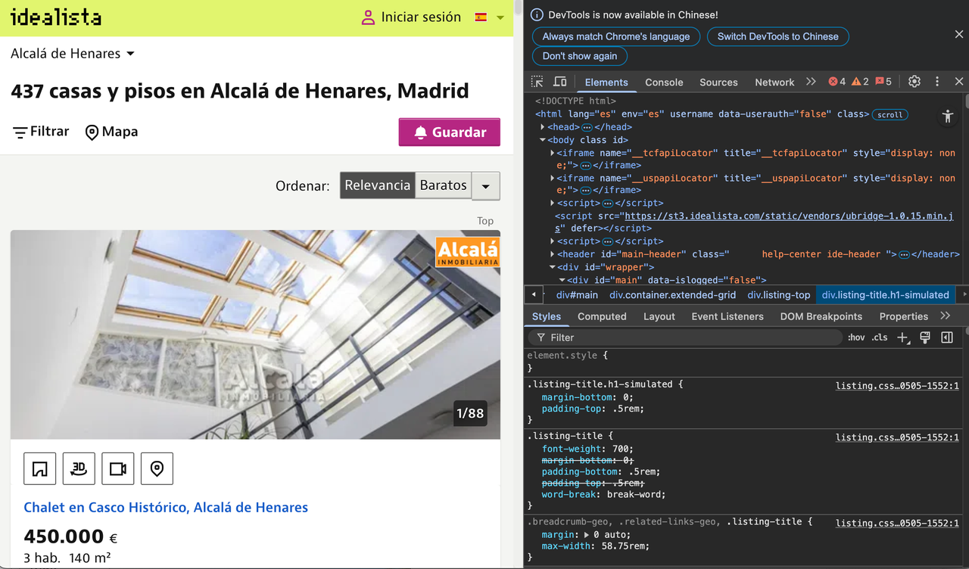Viewport: 969px width, 569px height.
Task: Open the 3D tour icon of the listing
Action: pos(79,469)
